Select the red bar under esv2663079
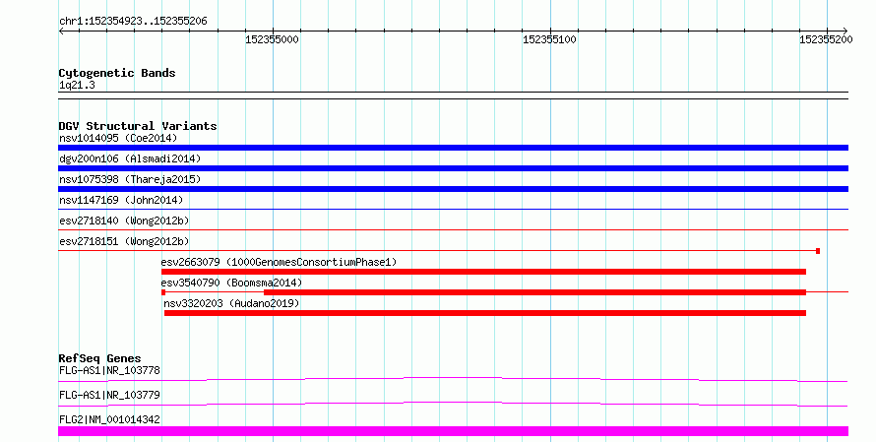Viewport: 876px width, 442px height. tap(483, 272)
